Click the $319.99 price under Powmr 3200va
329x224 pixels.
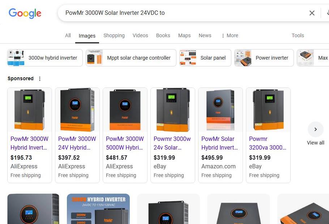pos(260,158)
